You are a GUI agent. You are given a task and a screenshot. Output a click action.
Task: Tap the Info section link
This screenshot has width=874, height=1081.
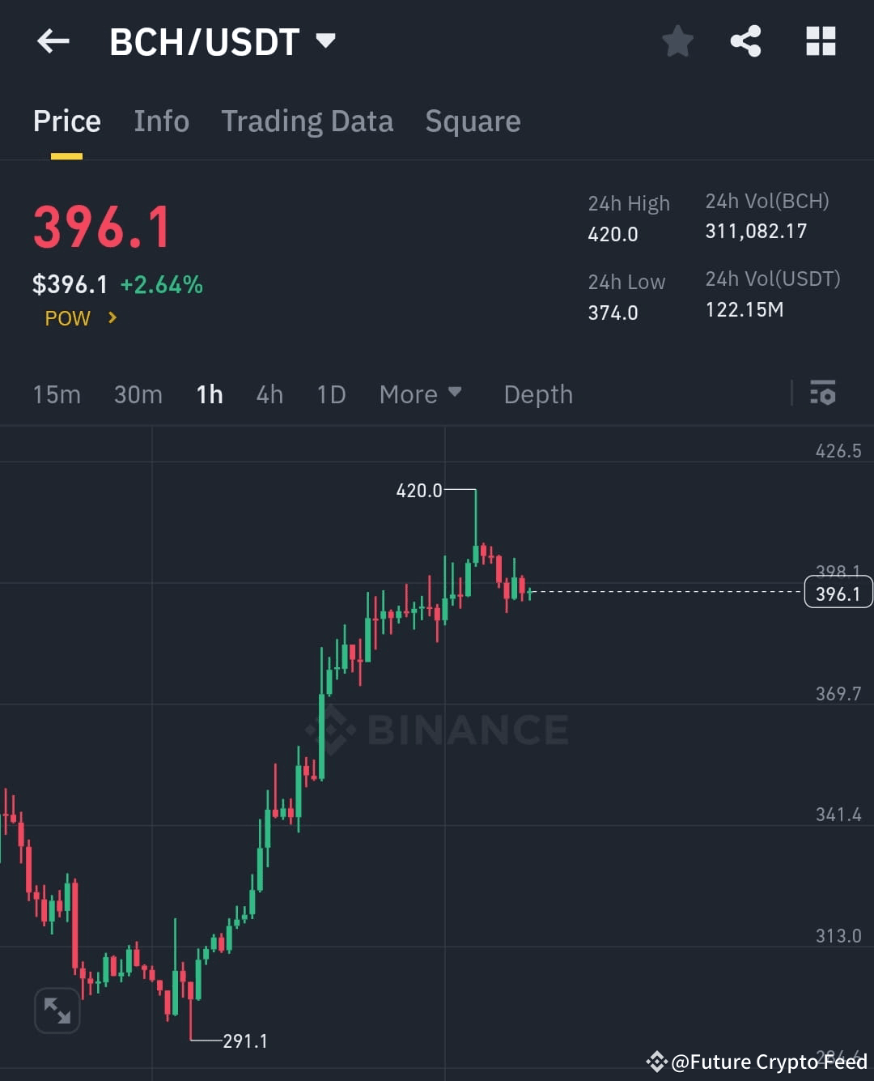pyautogui.click(x=161, y=121)
